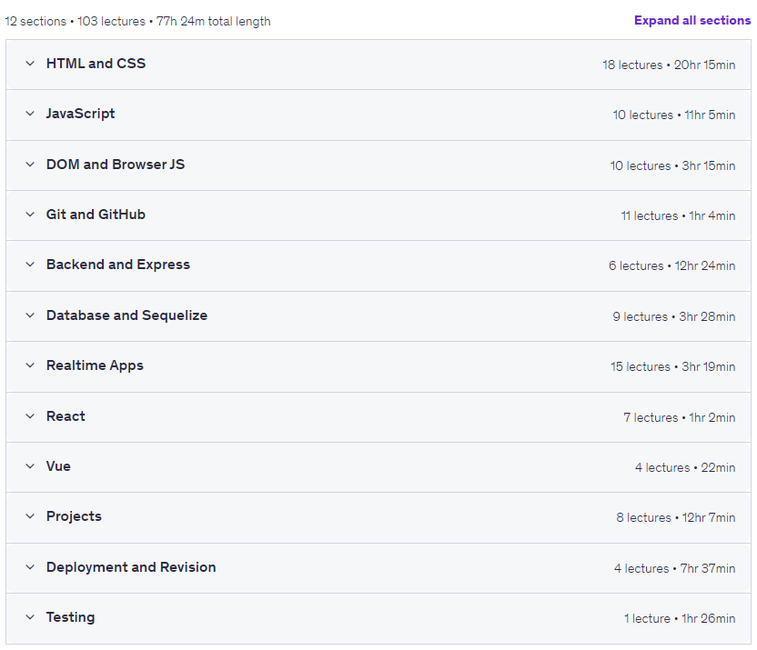Image resolution: width=757 pixels, height=650 pixels.
Task: Expand the Backend and Express chevron
Action: 30,265
